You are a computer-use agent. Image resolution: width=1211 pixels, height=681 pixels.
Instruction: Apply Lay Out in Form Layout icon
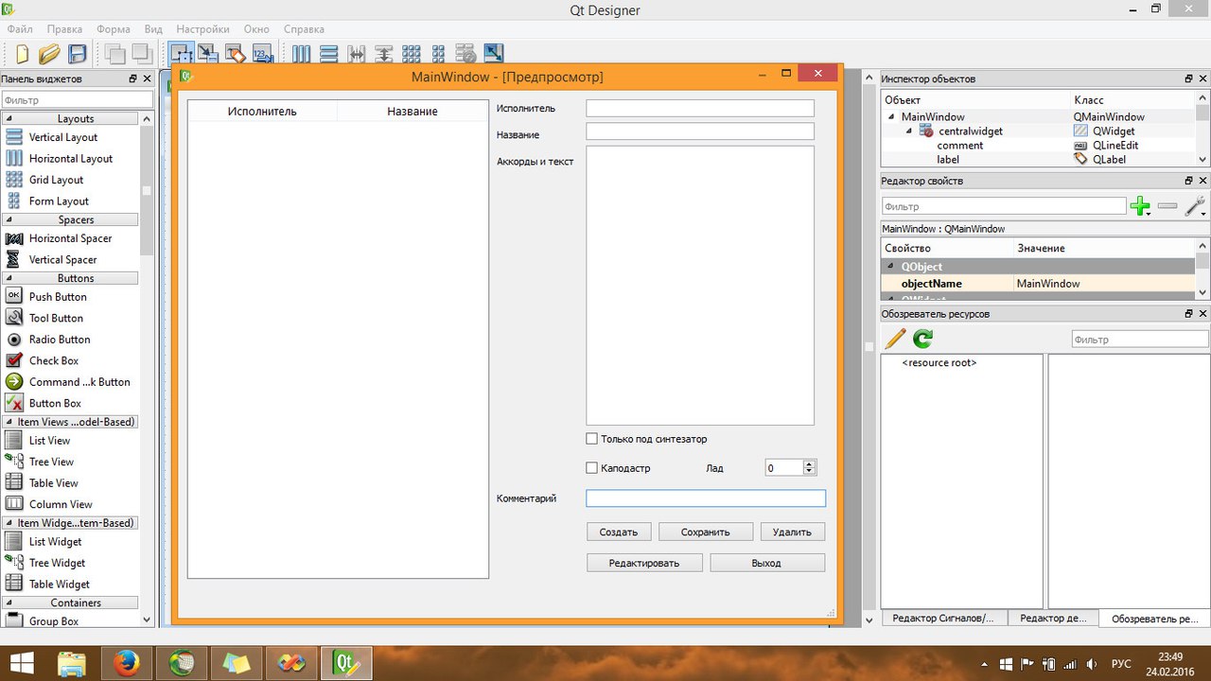tap(438, 54)
